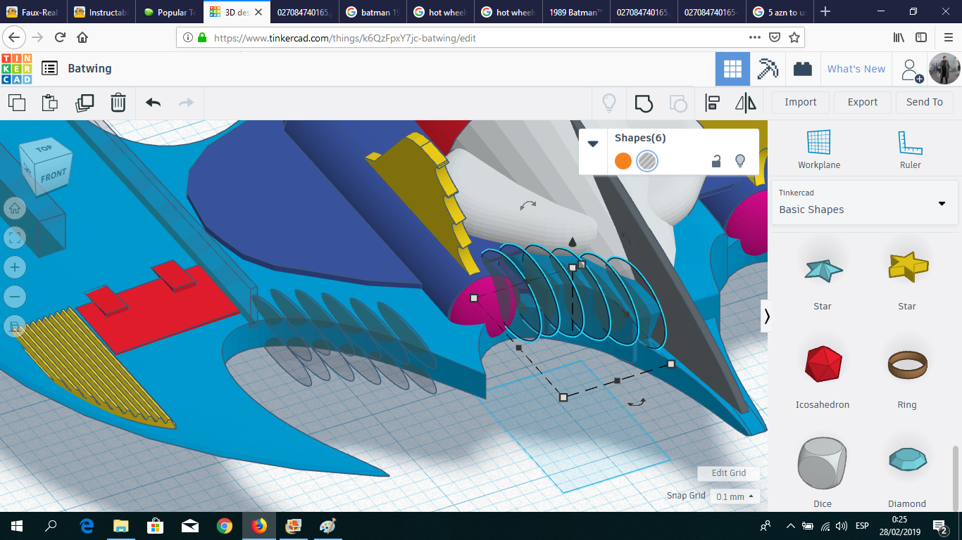Screen dimensions: 962x540
Task: Hide the selected shapes with lightbulb
Action: click(740, 161)
